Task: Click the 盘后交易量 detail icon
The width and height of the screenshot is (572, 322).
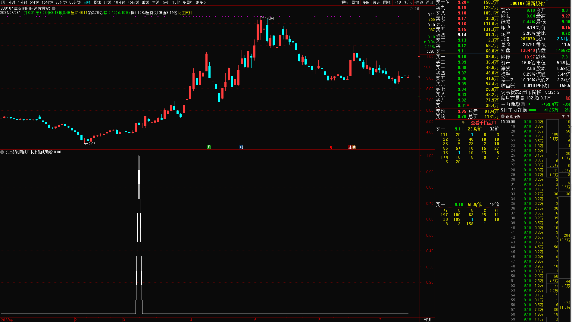Action: click(568, 98)
